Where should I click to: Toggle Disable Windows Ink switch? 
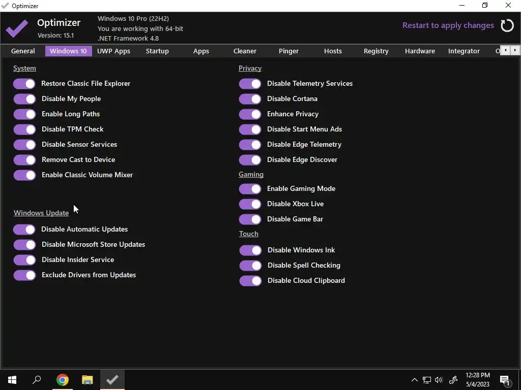pos(250,250)
